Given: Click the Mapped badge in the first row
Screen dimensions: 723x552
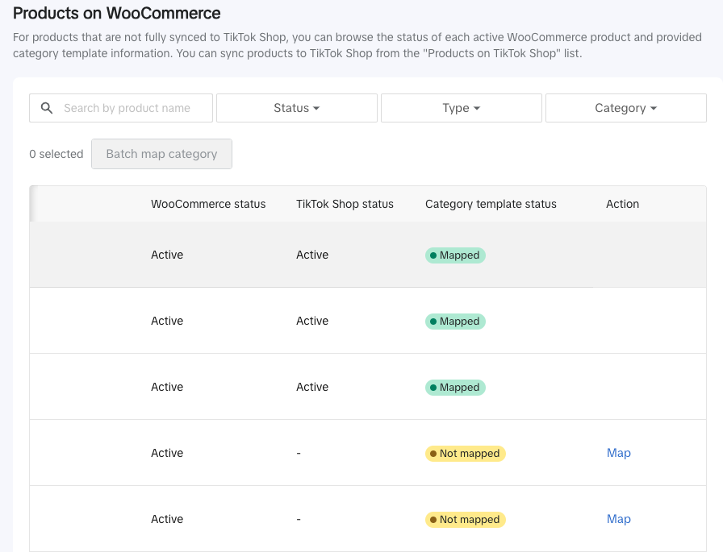Looking at the screenshot, I should coord(455,255).
